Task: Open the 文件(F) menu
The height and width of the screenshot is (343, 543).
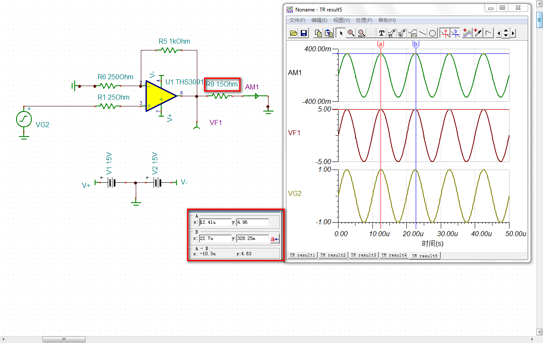Action: 297,20
